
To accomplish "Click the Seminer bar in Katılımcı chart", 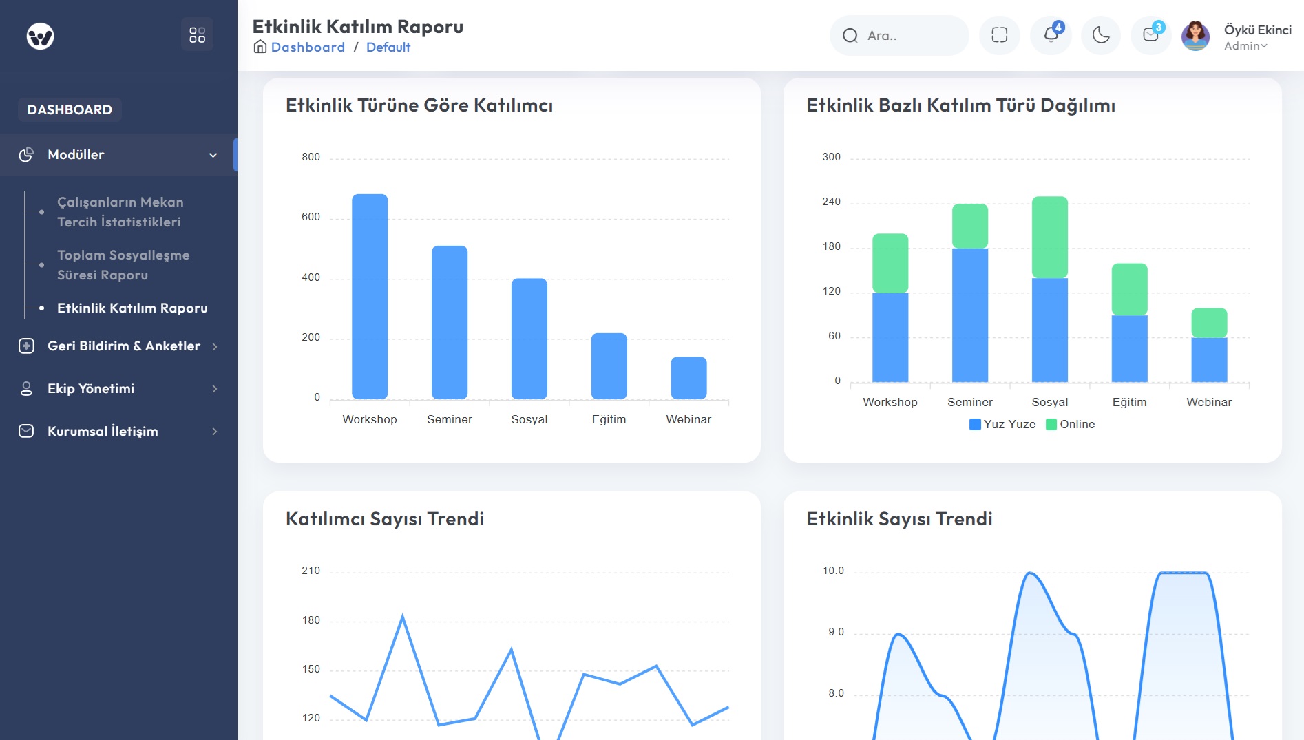I will click(x=450, y=322).
